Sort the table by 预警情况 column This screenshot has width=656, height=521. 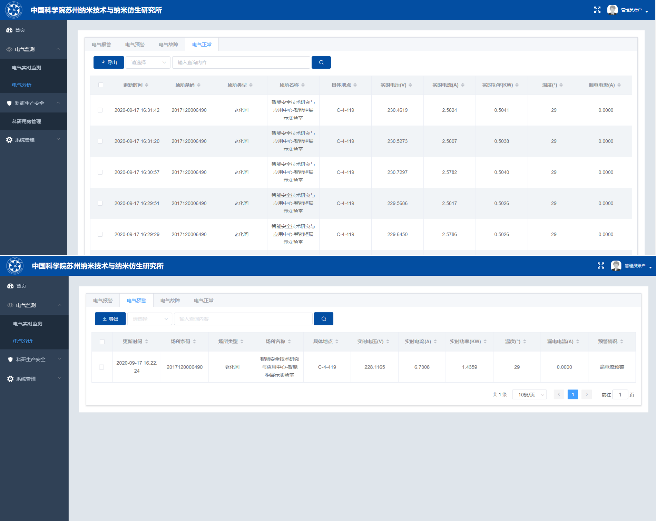click(621, 342)
